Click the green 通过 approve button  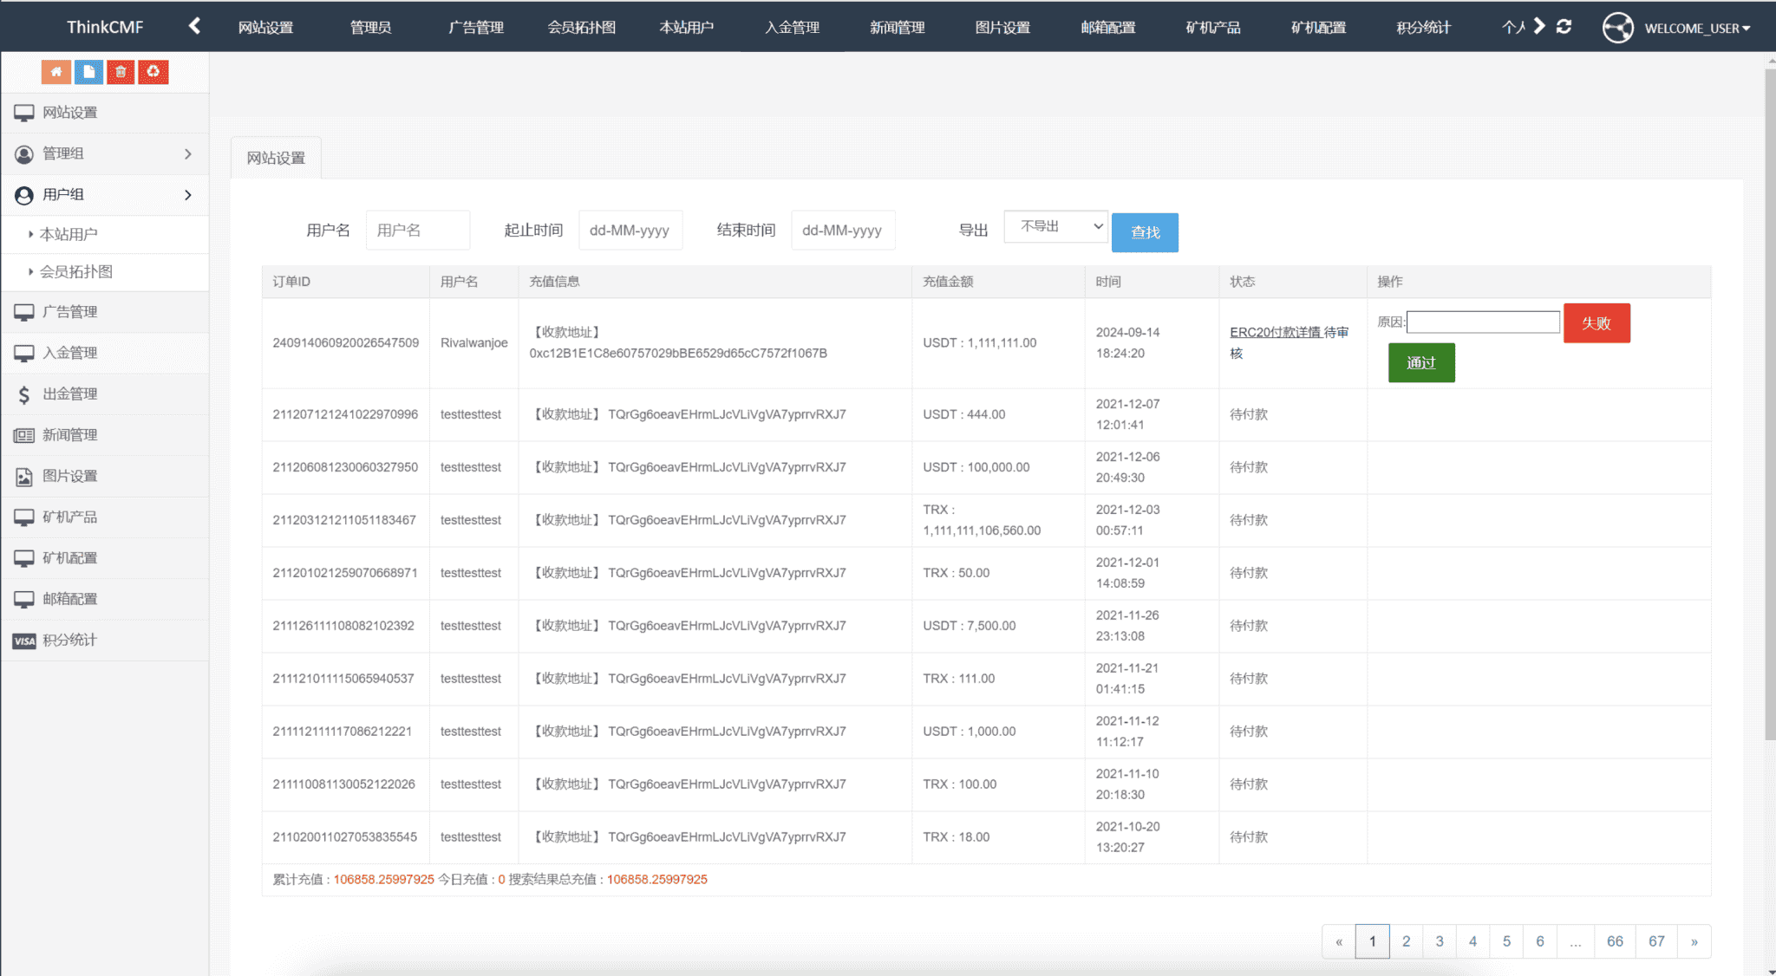(x=1420, y=362)
